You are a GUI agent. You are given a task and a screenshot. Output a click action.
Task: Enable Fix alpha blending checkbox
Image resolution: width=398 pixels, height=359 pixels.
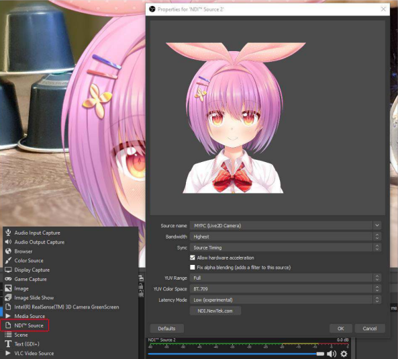click(193, 267)
